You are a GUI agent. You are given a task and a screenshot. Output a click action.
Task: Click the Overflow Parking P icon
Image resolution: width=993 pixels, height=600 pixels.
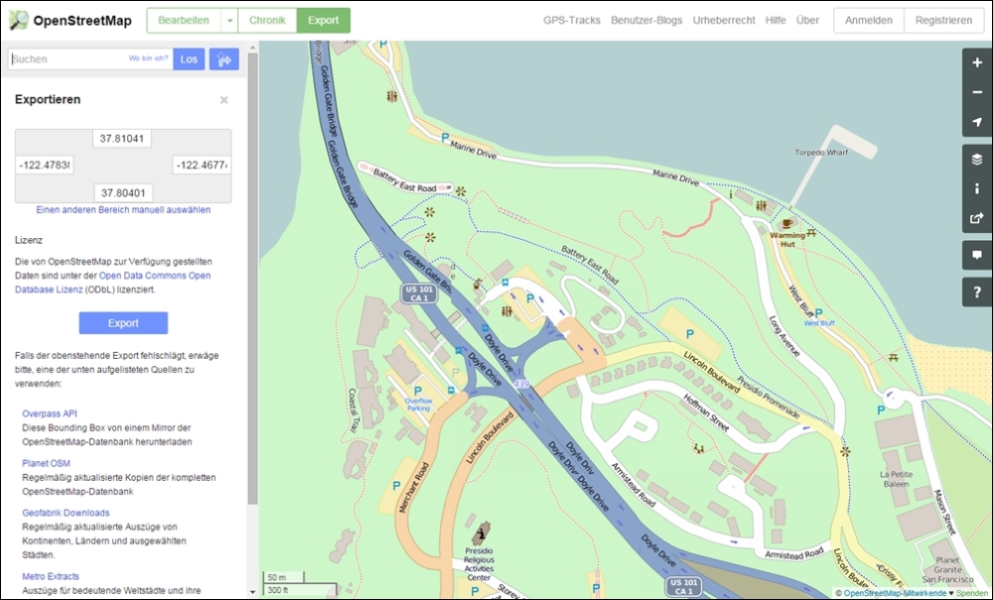pyautogui.click(x=417, y=392)
